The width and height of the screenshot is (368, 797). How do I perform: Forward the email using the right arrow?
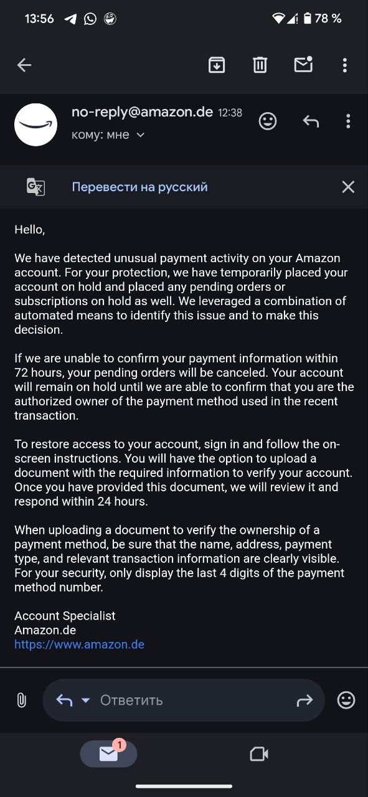[304, 700]
